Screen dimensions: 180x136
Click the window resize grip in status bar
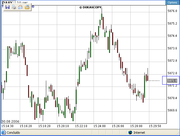(178, 133)
